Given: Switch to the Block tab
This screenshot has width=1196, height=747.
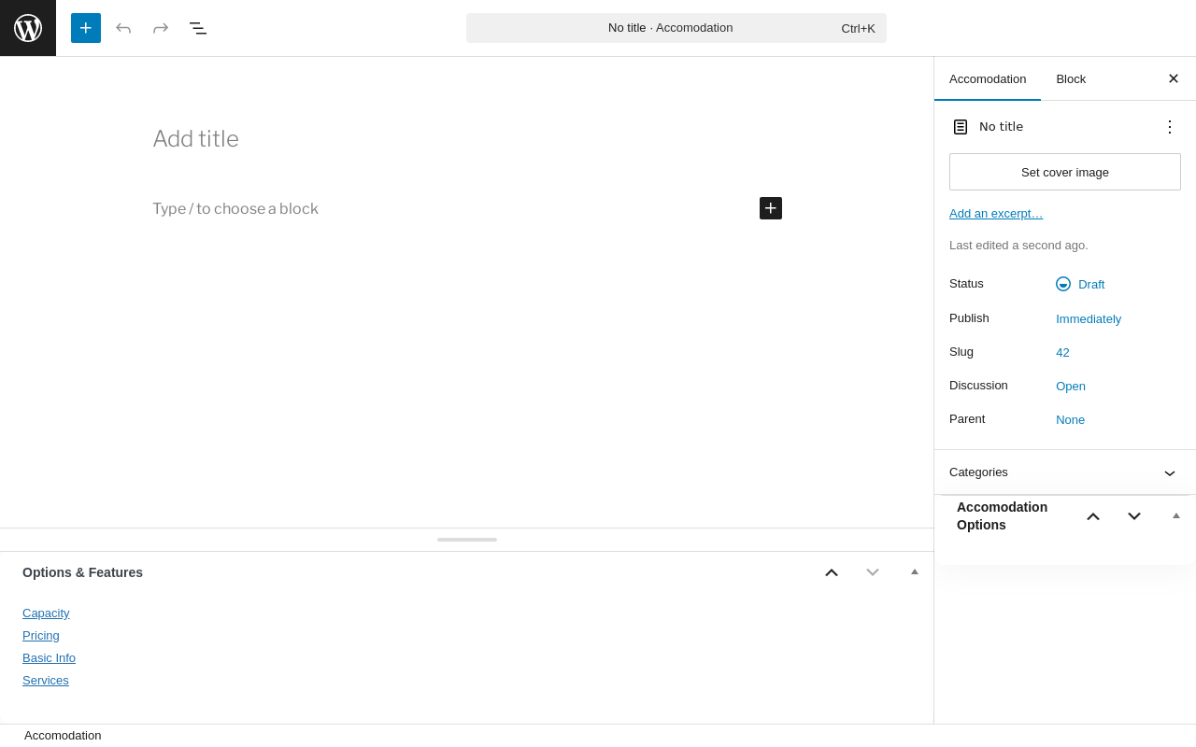Looking at the screenshot, I should point(1071,78).
